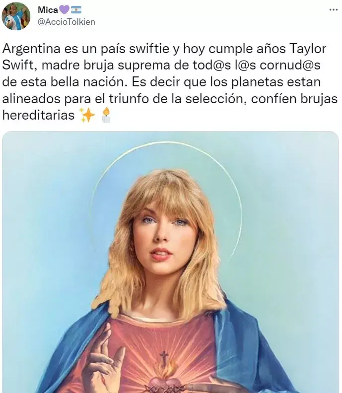Click the small cross above the heart

[164, 357]
